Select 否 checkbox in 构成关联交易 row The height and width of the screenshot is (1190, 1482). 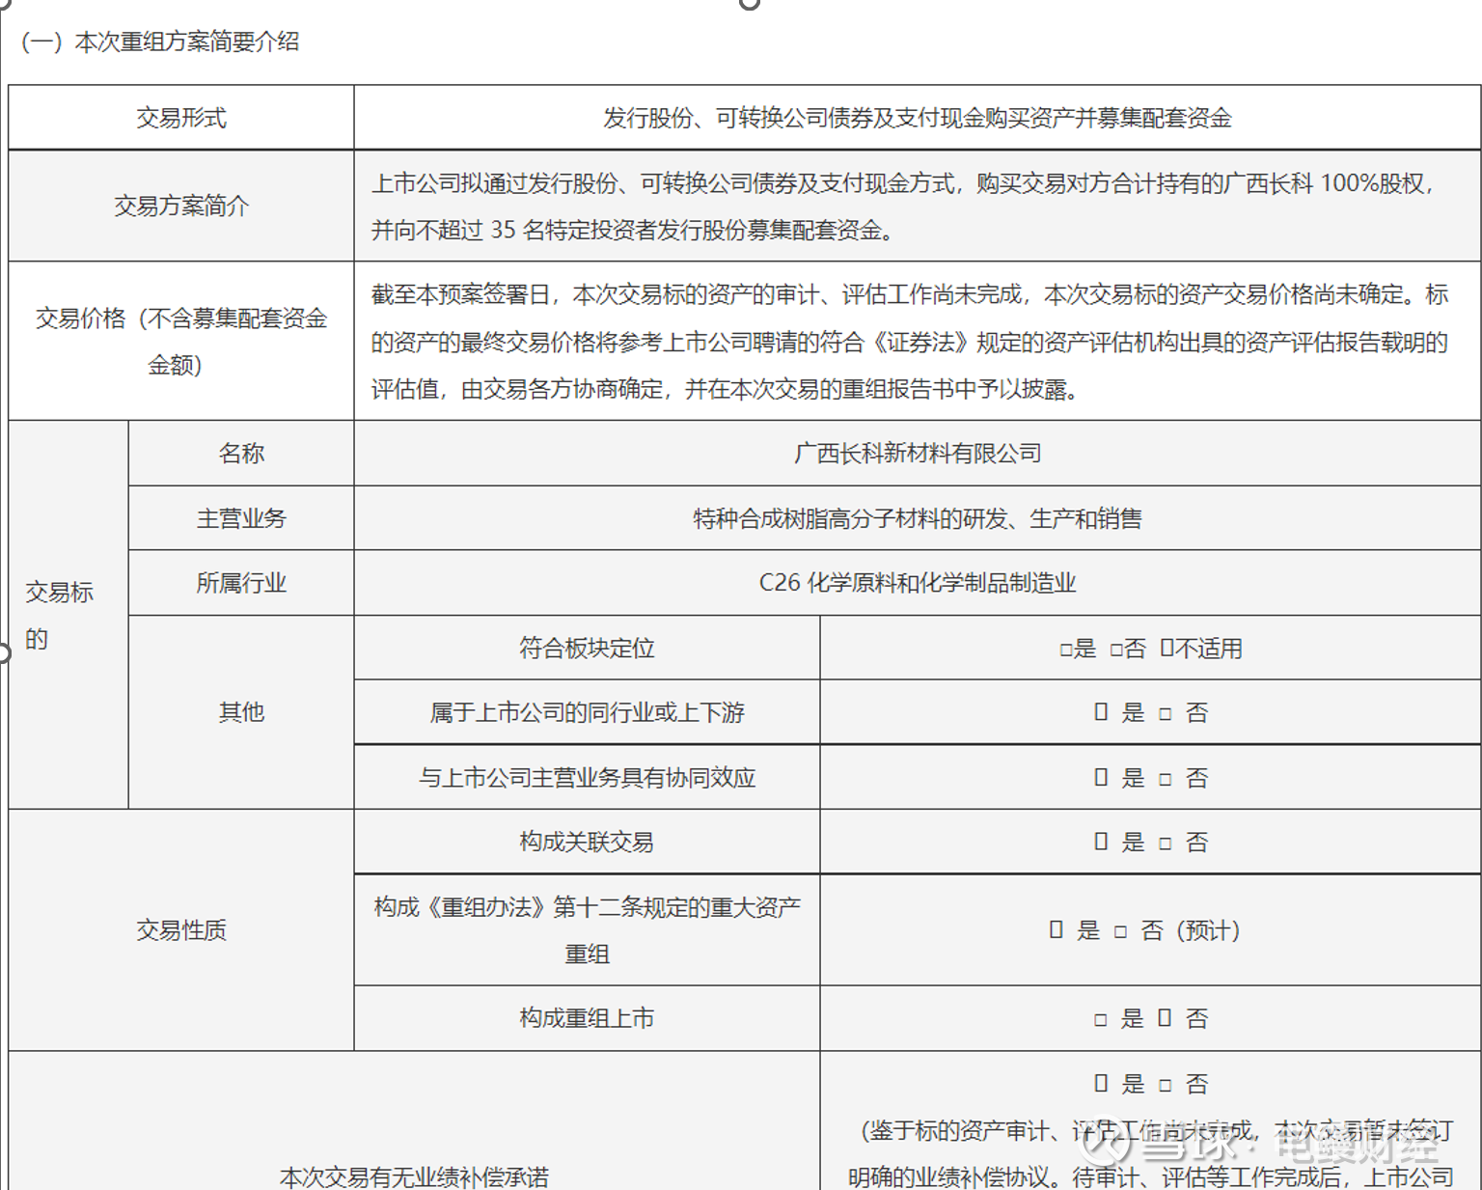point(1165,844)
